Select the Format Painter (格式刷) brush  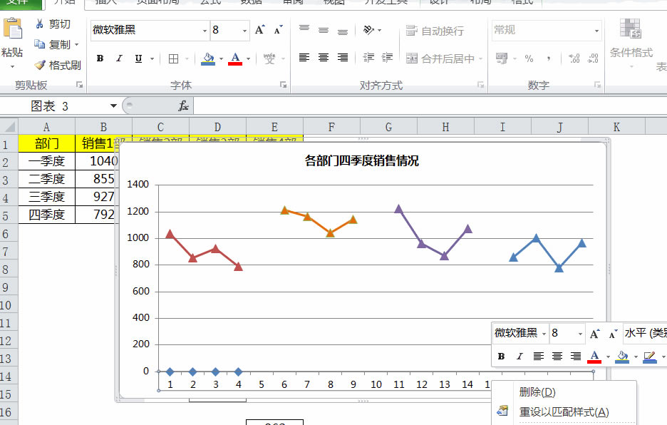(x=58, y=65)
